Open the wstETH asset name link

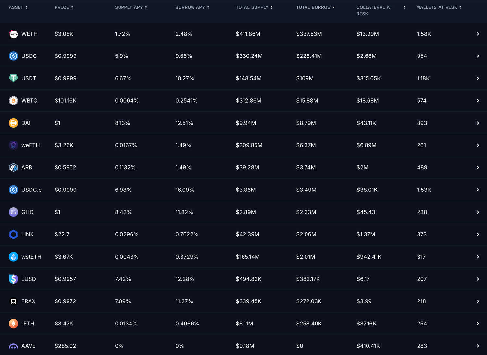(x=31, y=257)
